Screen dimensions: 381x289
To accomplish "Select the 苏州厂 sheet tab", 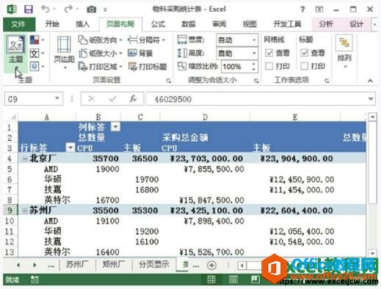I will 77,264.
